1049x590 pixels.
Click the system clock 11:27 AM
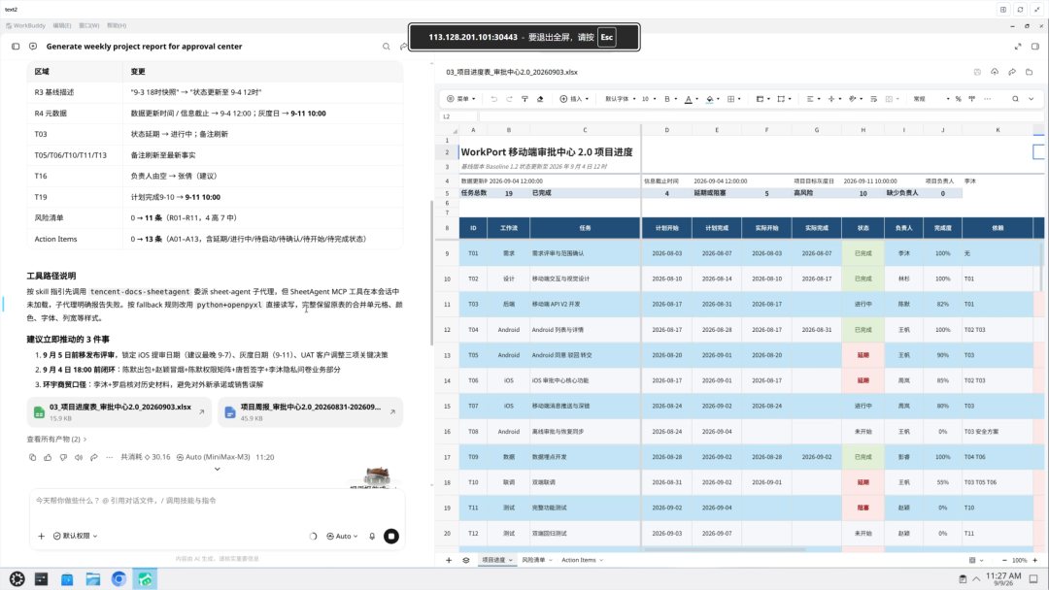1002,578
